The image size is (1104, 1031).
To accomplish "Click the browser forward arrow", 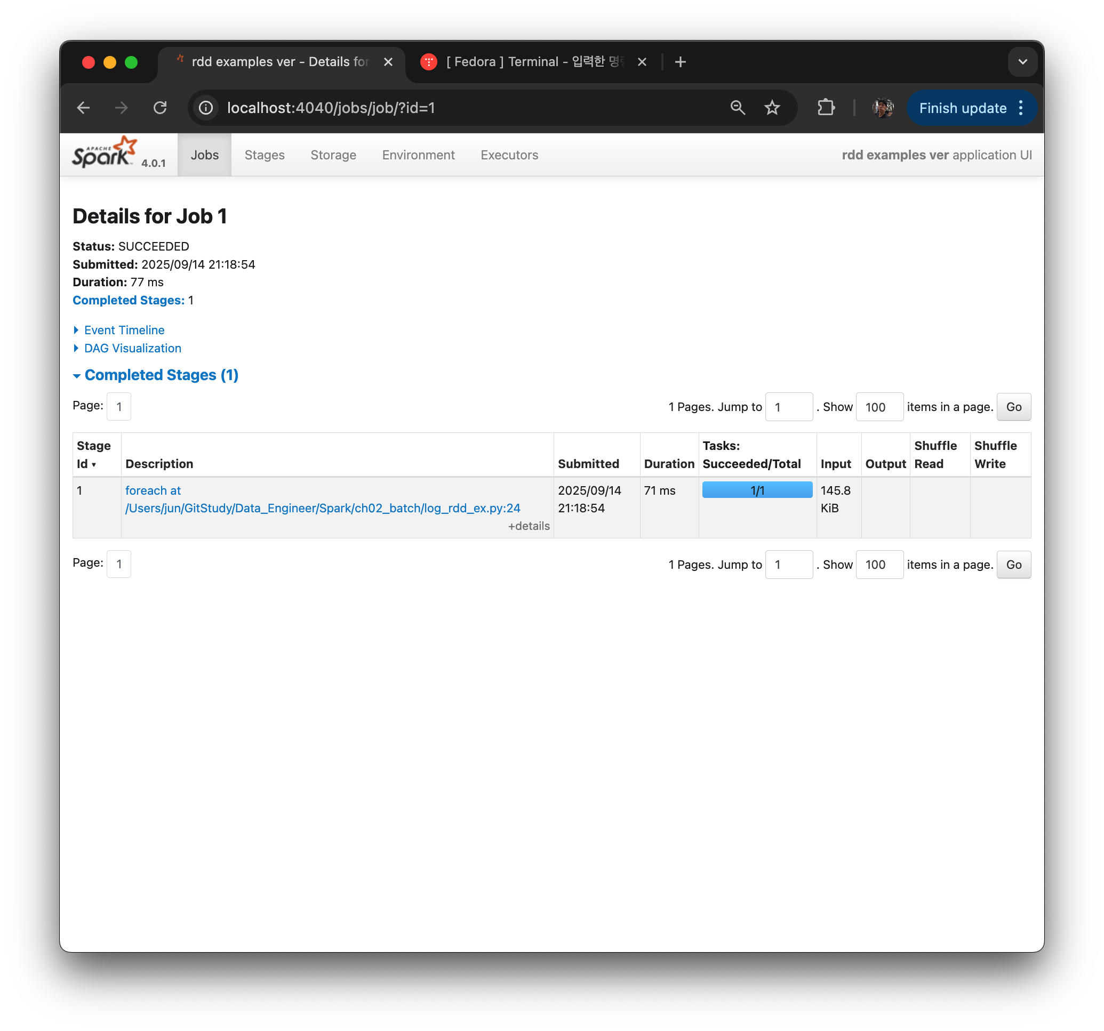I will click(x=121, y=108).
